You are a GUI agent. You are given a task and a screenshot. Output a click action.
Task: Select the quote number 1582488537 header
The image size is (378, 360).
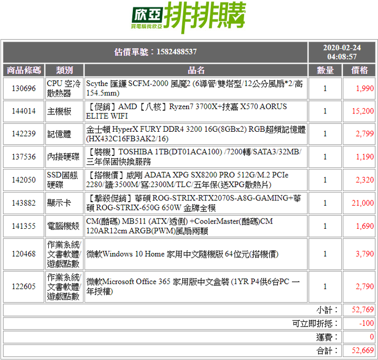pos(155,52)
